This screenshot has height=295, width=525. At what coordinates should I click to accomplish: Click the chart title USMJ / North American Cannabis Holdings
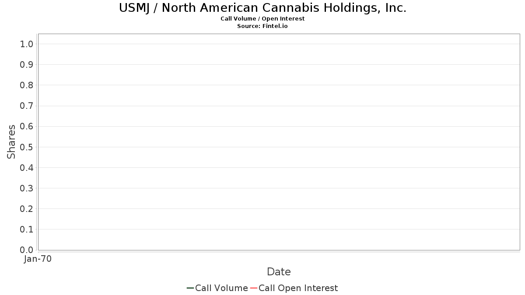[262, 8]
